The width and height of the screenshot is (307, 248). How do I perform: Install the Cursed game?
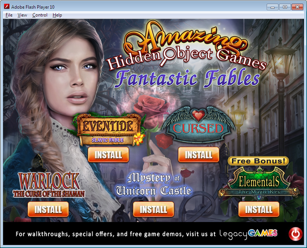click(199, 155)
